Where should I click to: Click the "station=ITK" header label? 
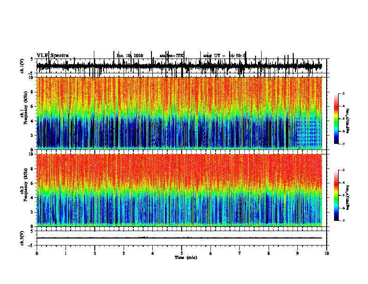[x=171, y=56]
